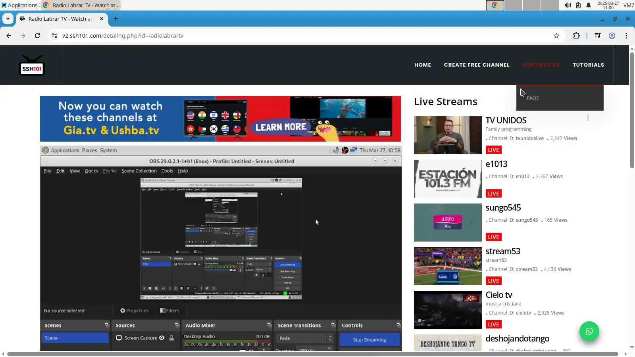Screen dimensions: 635x357
Task: Click LEARN MORE on the Gia.tv banner
Action: tap(281, 127)
